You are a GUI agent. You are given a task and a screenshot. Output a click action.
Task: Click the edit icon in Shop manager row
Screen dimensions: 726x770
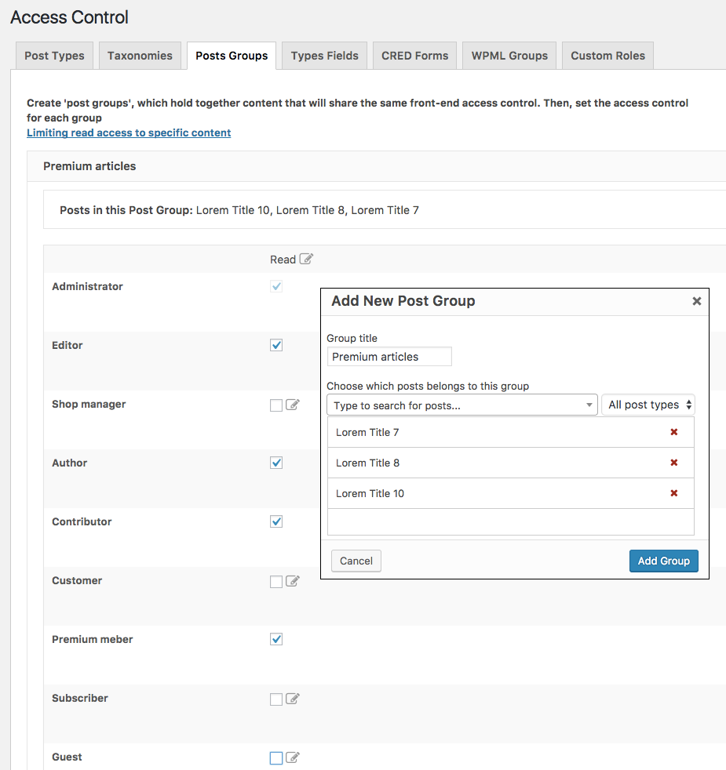point(293,405)
